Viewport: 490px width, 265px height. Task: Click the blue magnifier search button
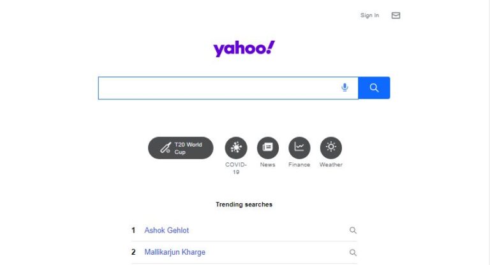[374, 88]
